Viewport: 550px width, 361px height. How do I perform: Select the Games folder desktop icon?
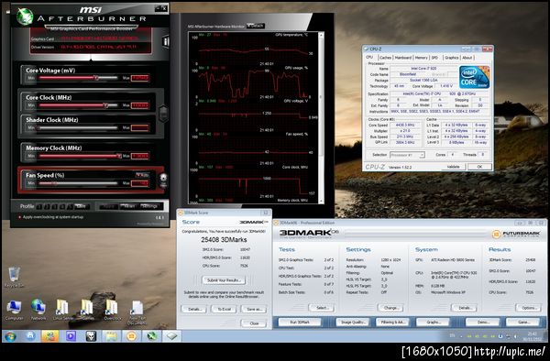88,311
